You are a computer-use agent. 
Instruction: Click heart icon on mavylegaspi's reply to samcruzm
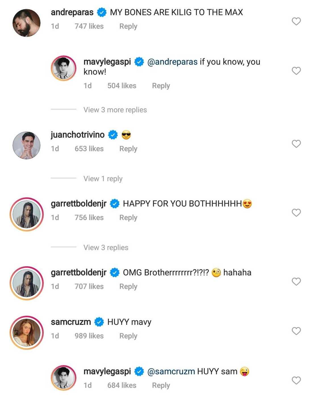point(296,380)
